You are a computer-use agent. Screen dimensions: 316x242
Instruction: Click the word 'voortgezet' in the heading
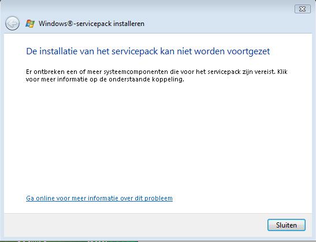click(x=248, y=51)
